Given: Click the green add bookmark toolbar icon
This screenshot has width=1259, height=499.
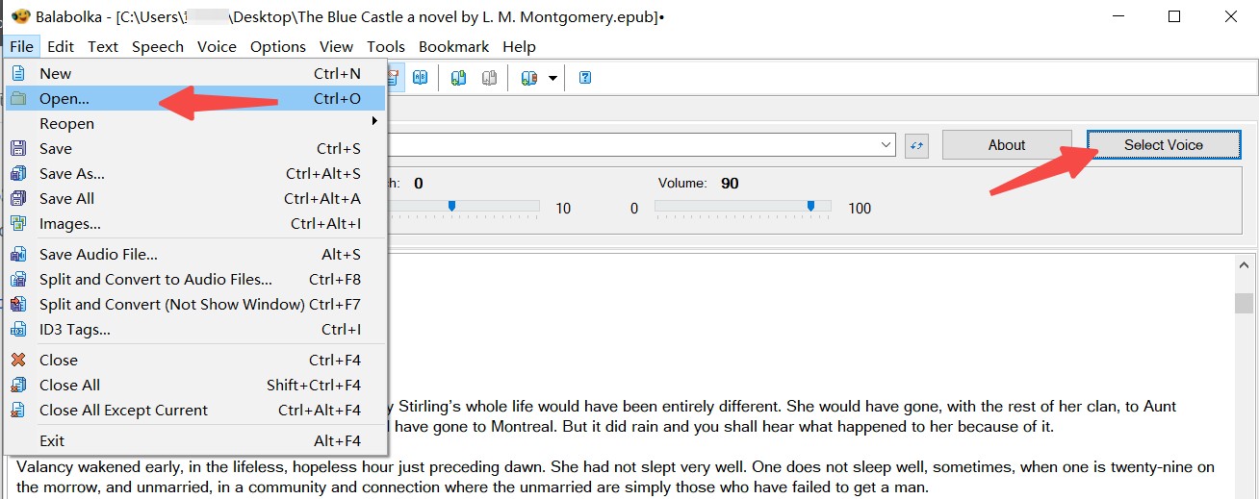Looking at the screenshot, I should coord(459,78).
